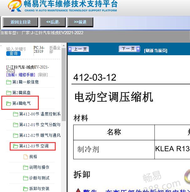
Task: Expand the 第2篇底盘 folder icon
Action: (x=9, y=93)
